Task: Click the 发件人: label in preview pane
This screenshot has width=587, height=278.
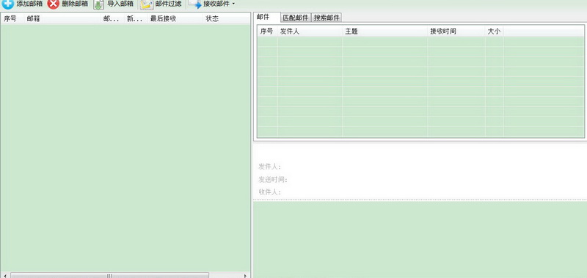Action: [269, 167]
